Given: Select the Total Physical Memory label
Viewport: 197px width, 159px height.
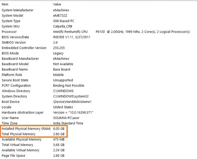Looking at the screenshot, I should [x=19, y=134].
